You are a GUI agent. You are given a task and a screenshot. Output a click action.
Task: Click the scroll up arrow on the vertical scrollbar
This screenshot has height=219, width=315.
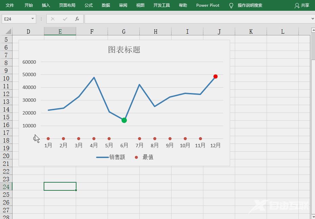(x=312, y=30)
